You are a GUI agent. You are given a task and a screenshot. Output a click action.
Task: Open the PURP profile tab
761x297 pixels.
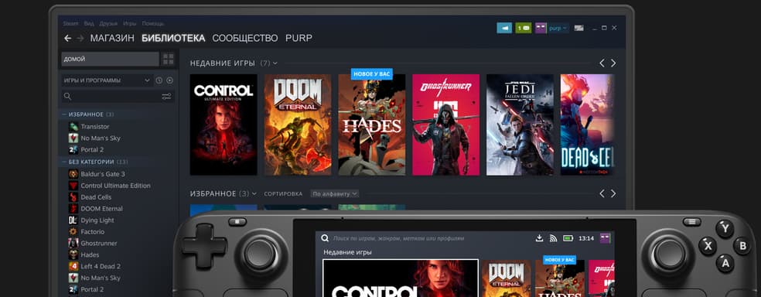(x=299, y=39)
